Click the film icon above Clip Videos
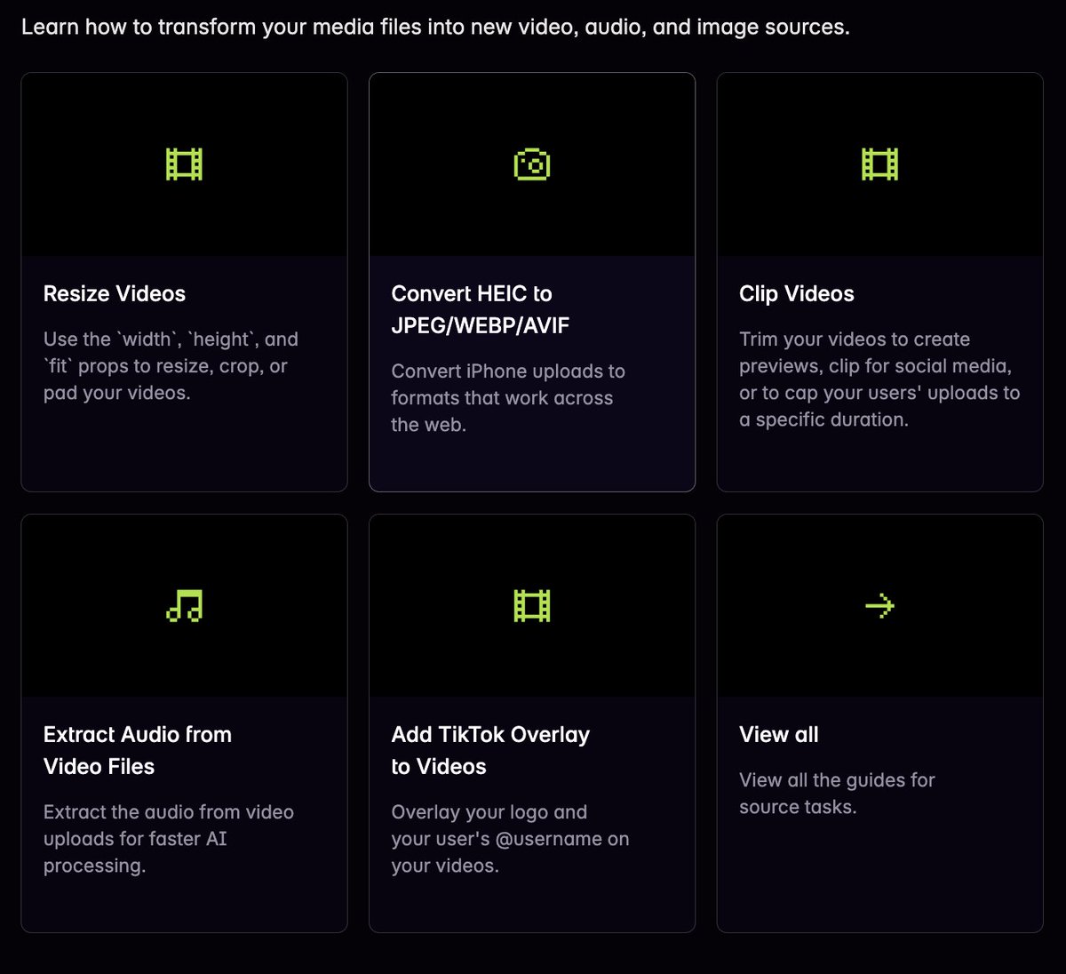 point(879,164)
